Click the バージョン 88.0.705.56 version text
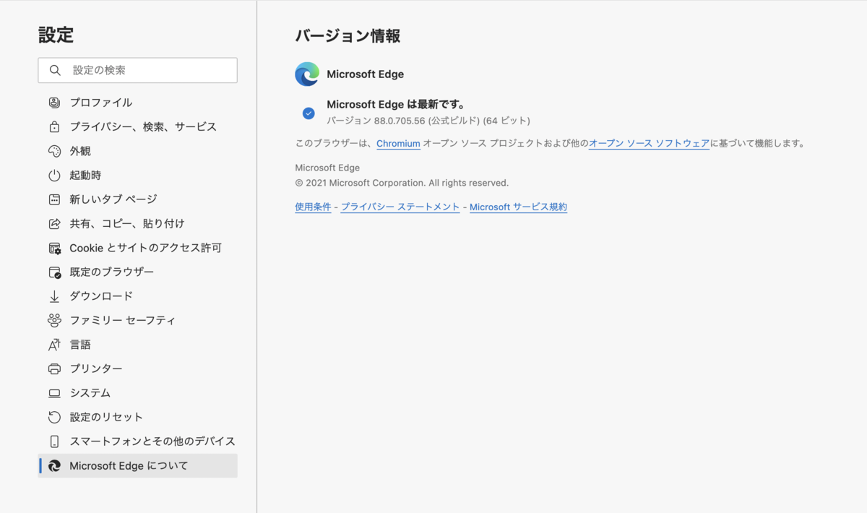 (428, 121)
